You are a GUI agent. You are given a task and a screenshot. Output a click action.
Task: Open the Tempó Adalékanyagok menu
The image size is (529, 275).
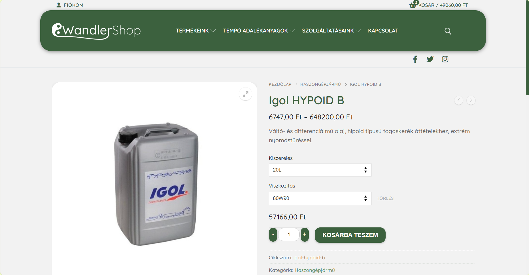pos(255,30)
